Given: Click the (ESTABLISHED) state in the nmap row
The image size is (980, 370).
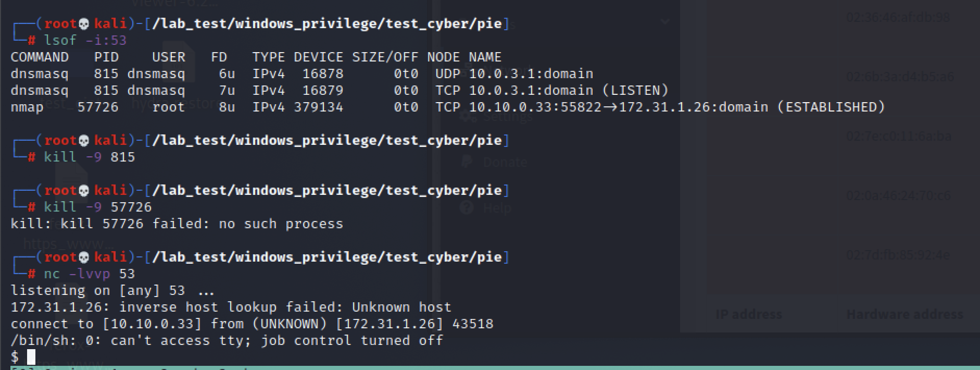Looking at the screenshot, I should pos(831,107).
